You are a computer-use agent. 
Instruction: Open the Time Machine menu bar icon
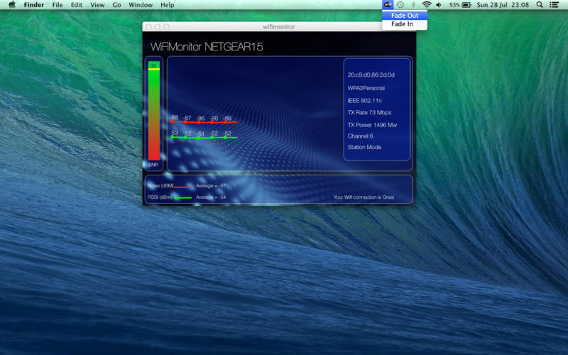(x=400, y=5)
